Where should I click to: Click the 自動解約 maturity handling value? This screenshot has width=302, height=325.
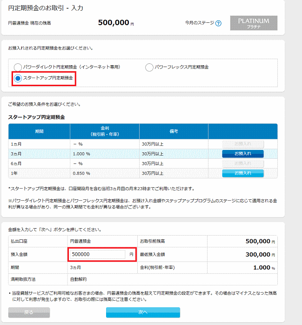80,279
